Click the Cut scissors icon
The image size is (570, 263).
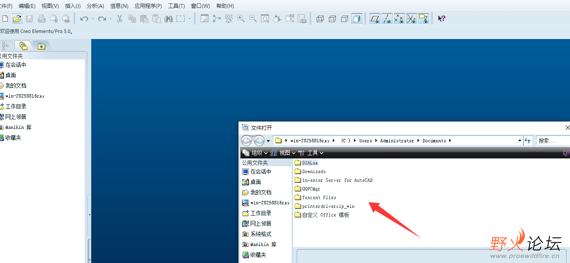pyautogui.click(x=120, y=19)
